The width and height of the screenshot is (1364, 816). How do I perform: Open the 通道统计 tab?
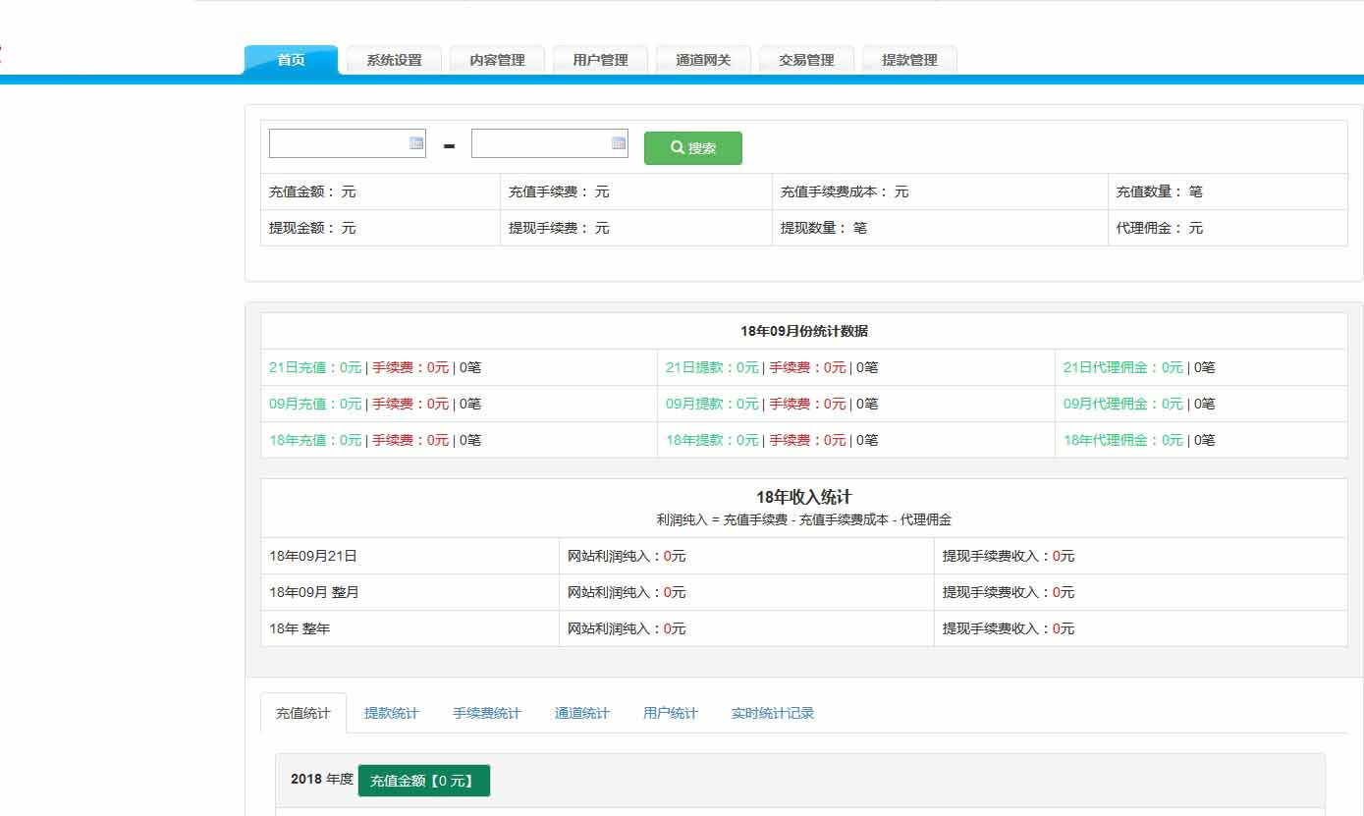click(581, 714)
